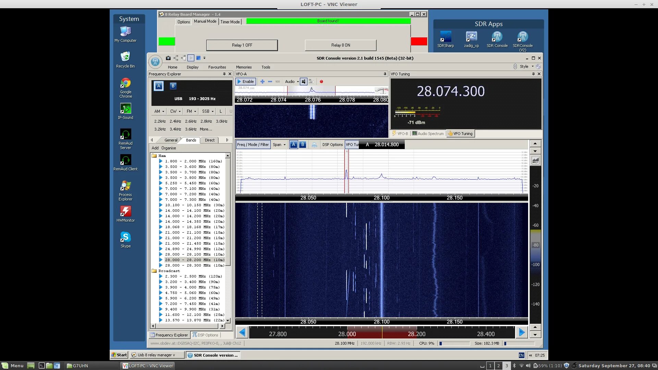Click the DSP Options button
Image resolution: width=658 pixels, height=370 pixels.
coord(332,145)
